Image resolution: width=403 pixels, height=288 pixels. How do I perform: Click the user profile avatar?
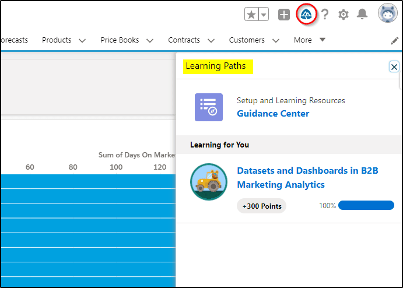click(388, 13)
